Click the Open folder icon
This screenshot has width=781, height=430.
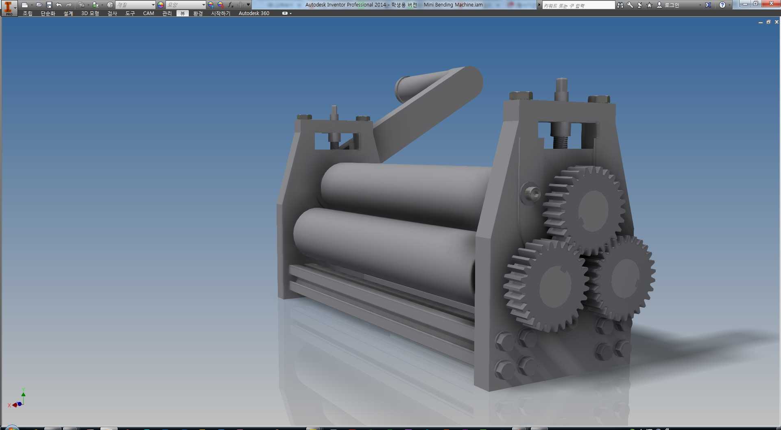(39, 5)
